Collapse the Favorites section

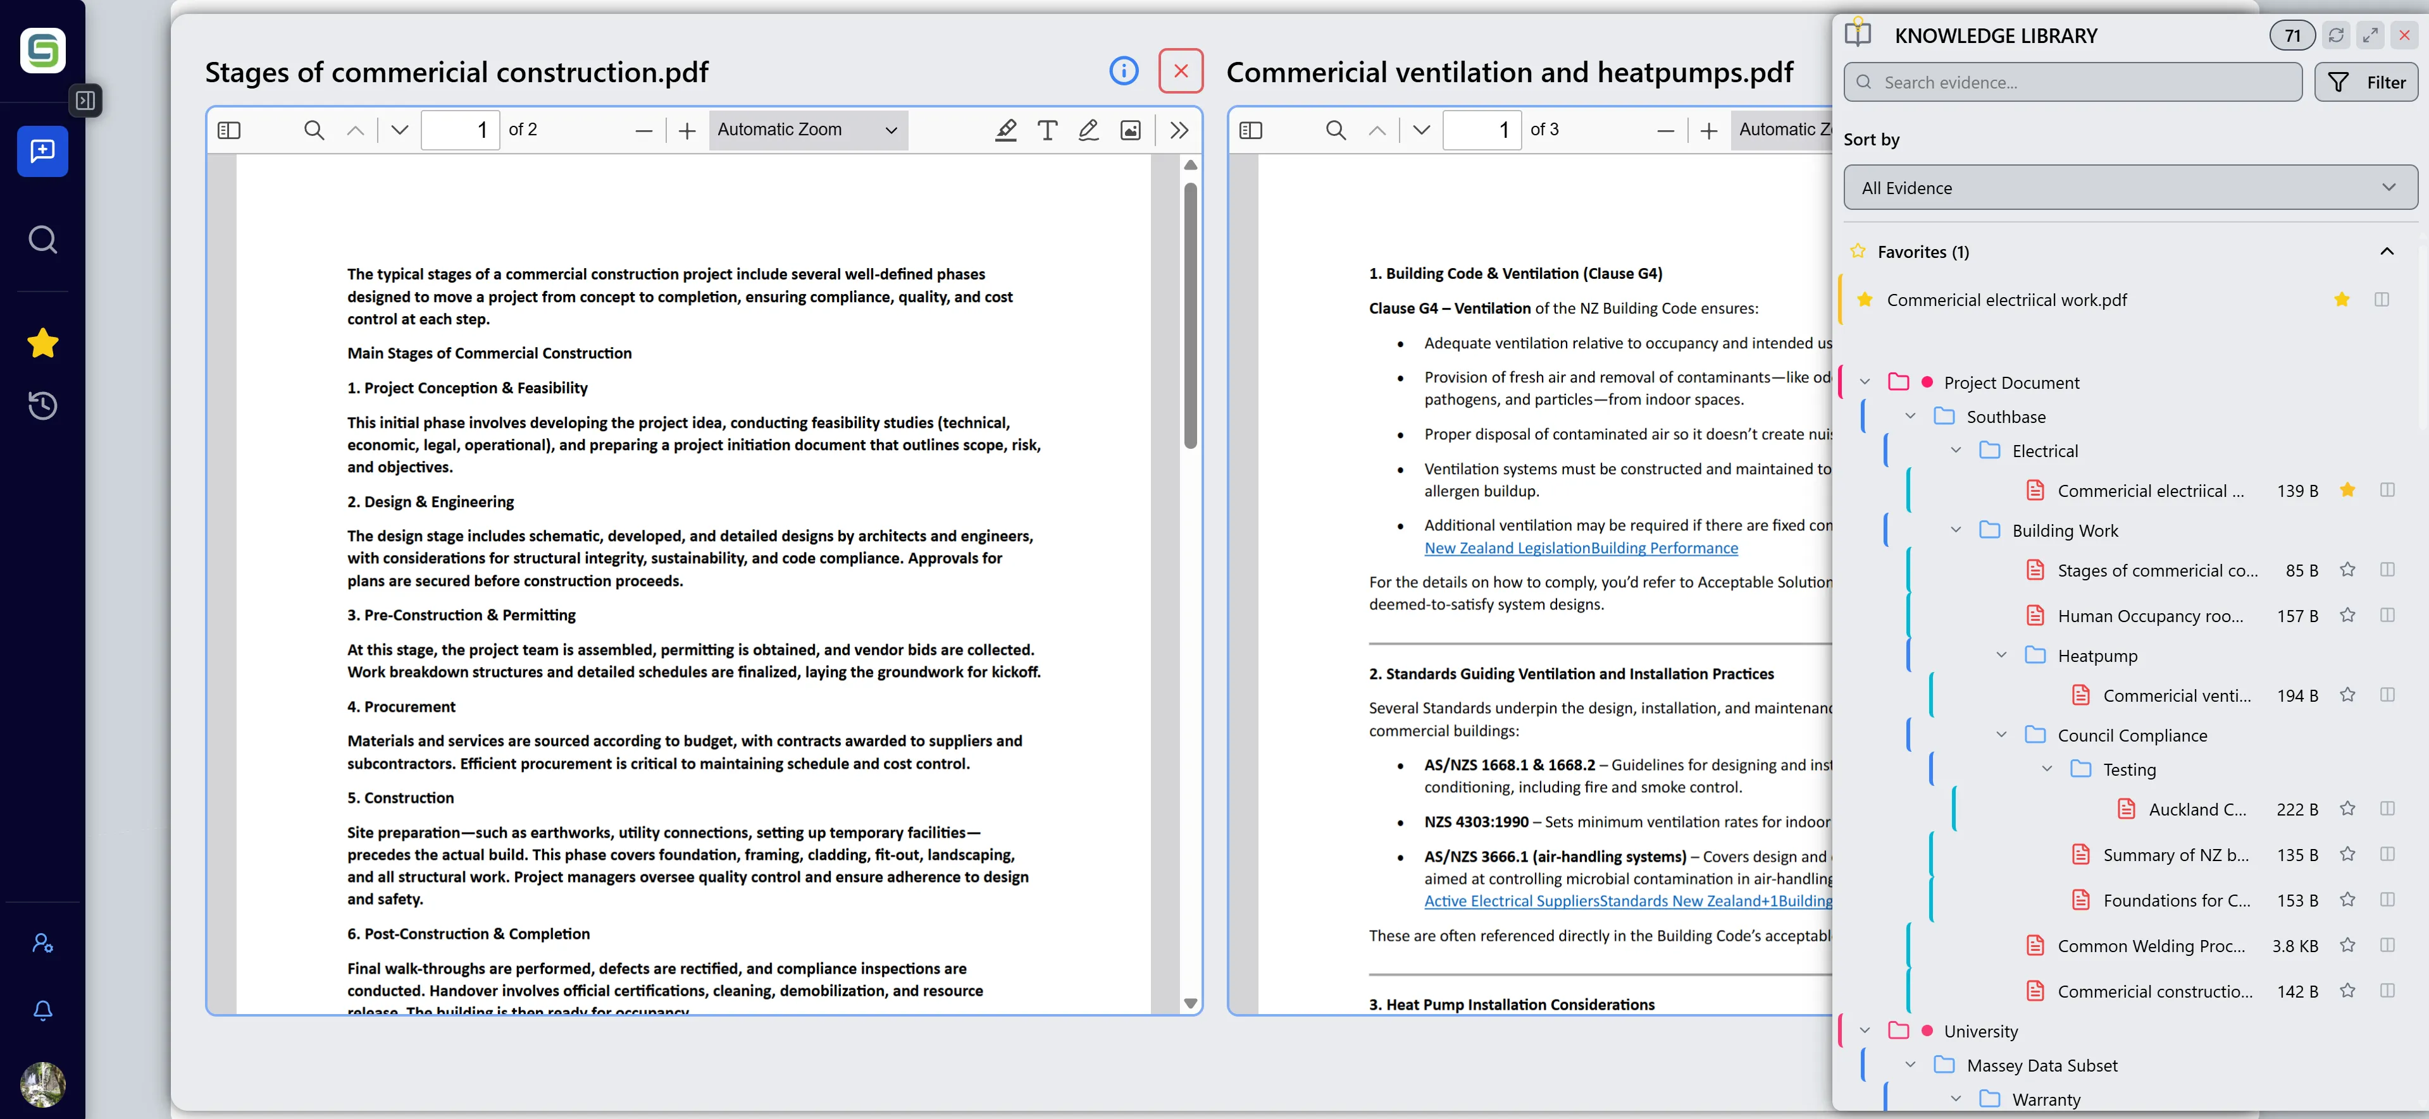pos(2387,250)
